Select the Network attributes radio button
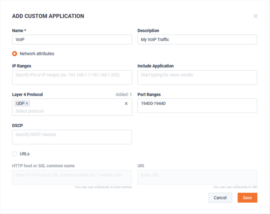The width and height of the screenshot is (270, 214). [15, 54]
